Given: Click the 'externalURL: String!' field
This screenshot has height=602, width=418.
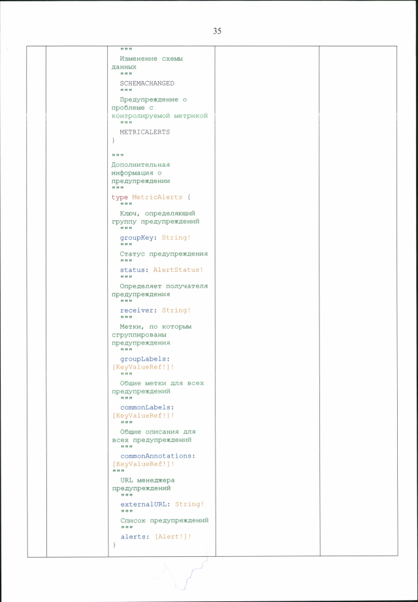Looking at the screenshot, I should (x=161, y=505).
